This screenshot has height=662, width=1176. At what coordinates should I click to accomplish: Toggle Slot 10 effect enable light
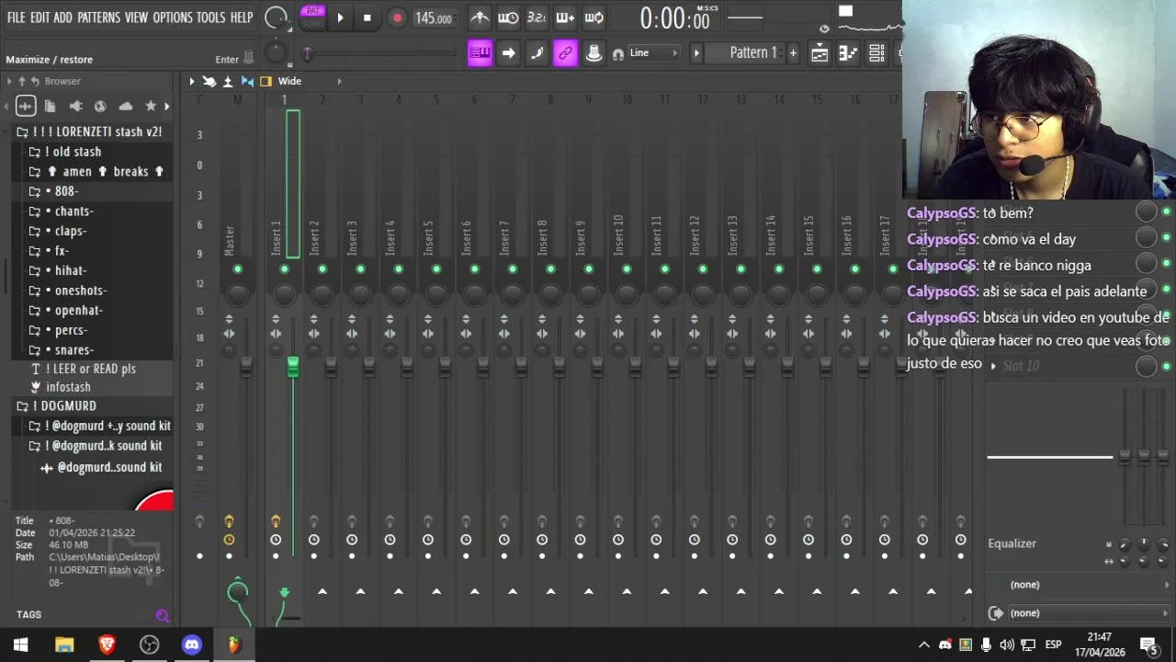click(x=1166, y=366)
